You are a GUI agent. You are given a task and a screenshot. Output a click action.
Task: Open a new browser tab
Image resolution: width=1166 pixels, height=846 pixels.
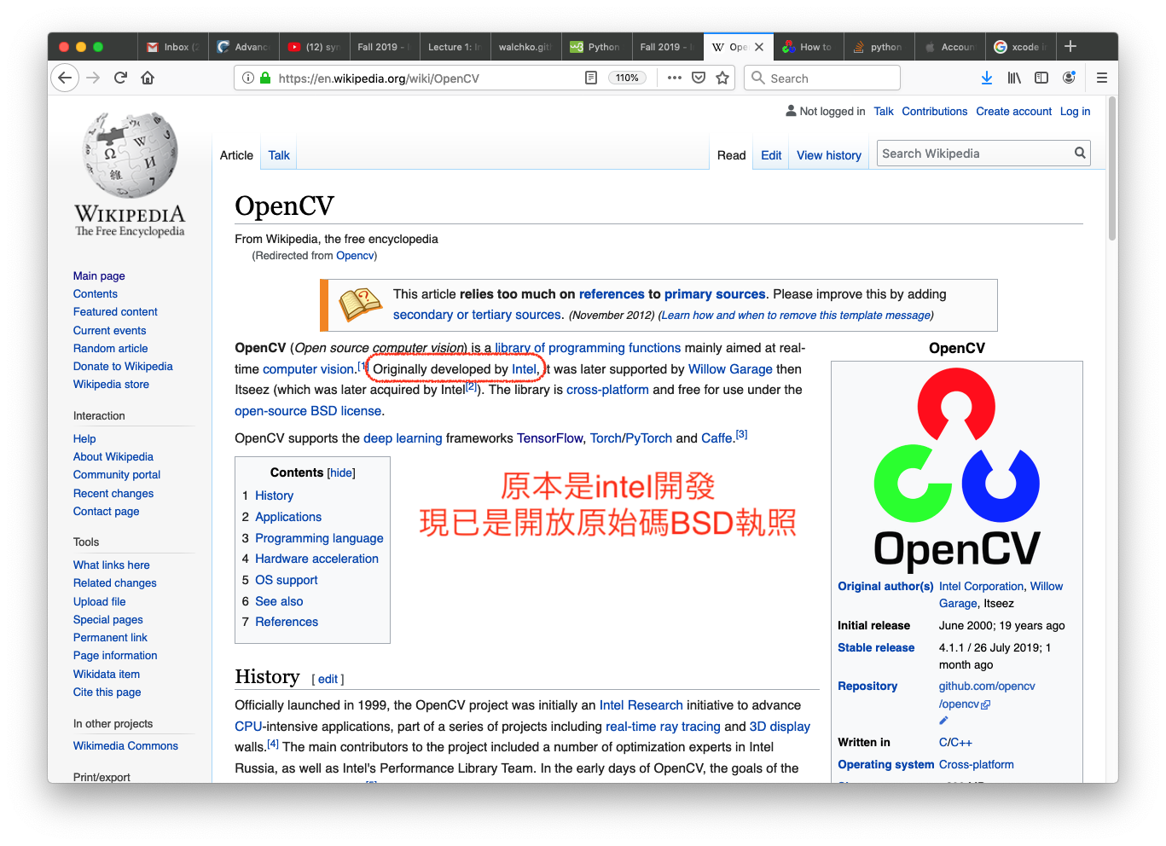[1070, 47]
